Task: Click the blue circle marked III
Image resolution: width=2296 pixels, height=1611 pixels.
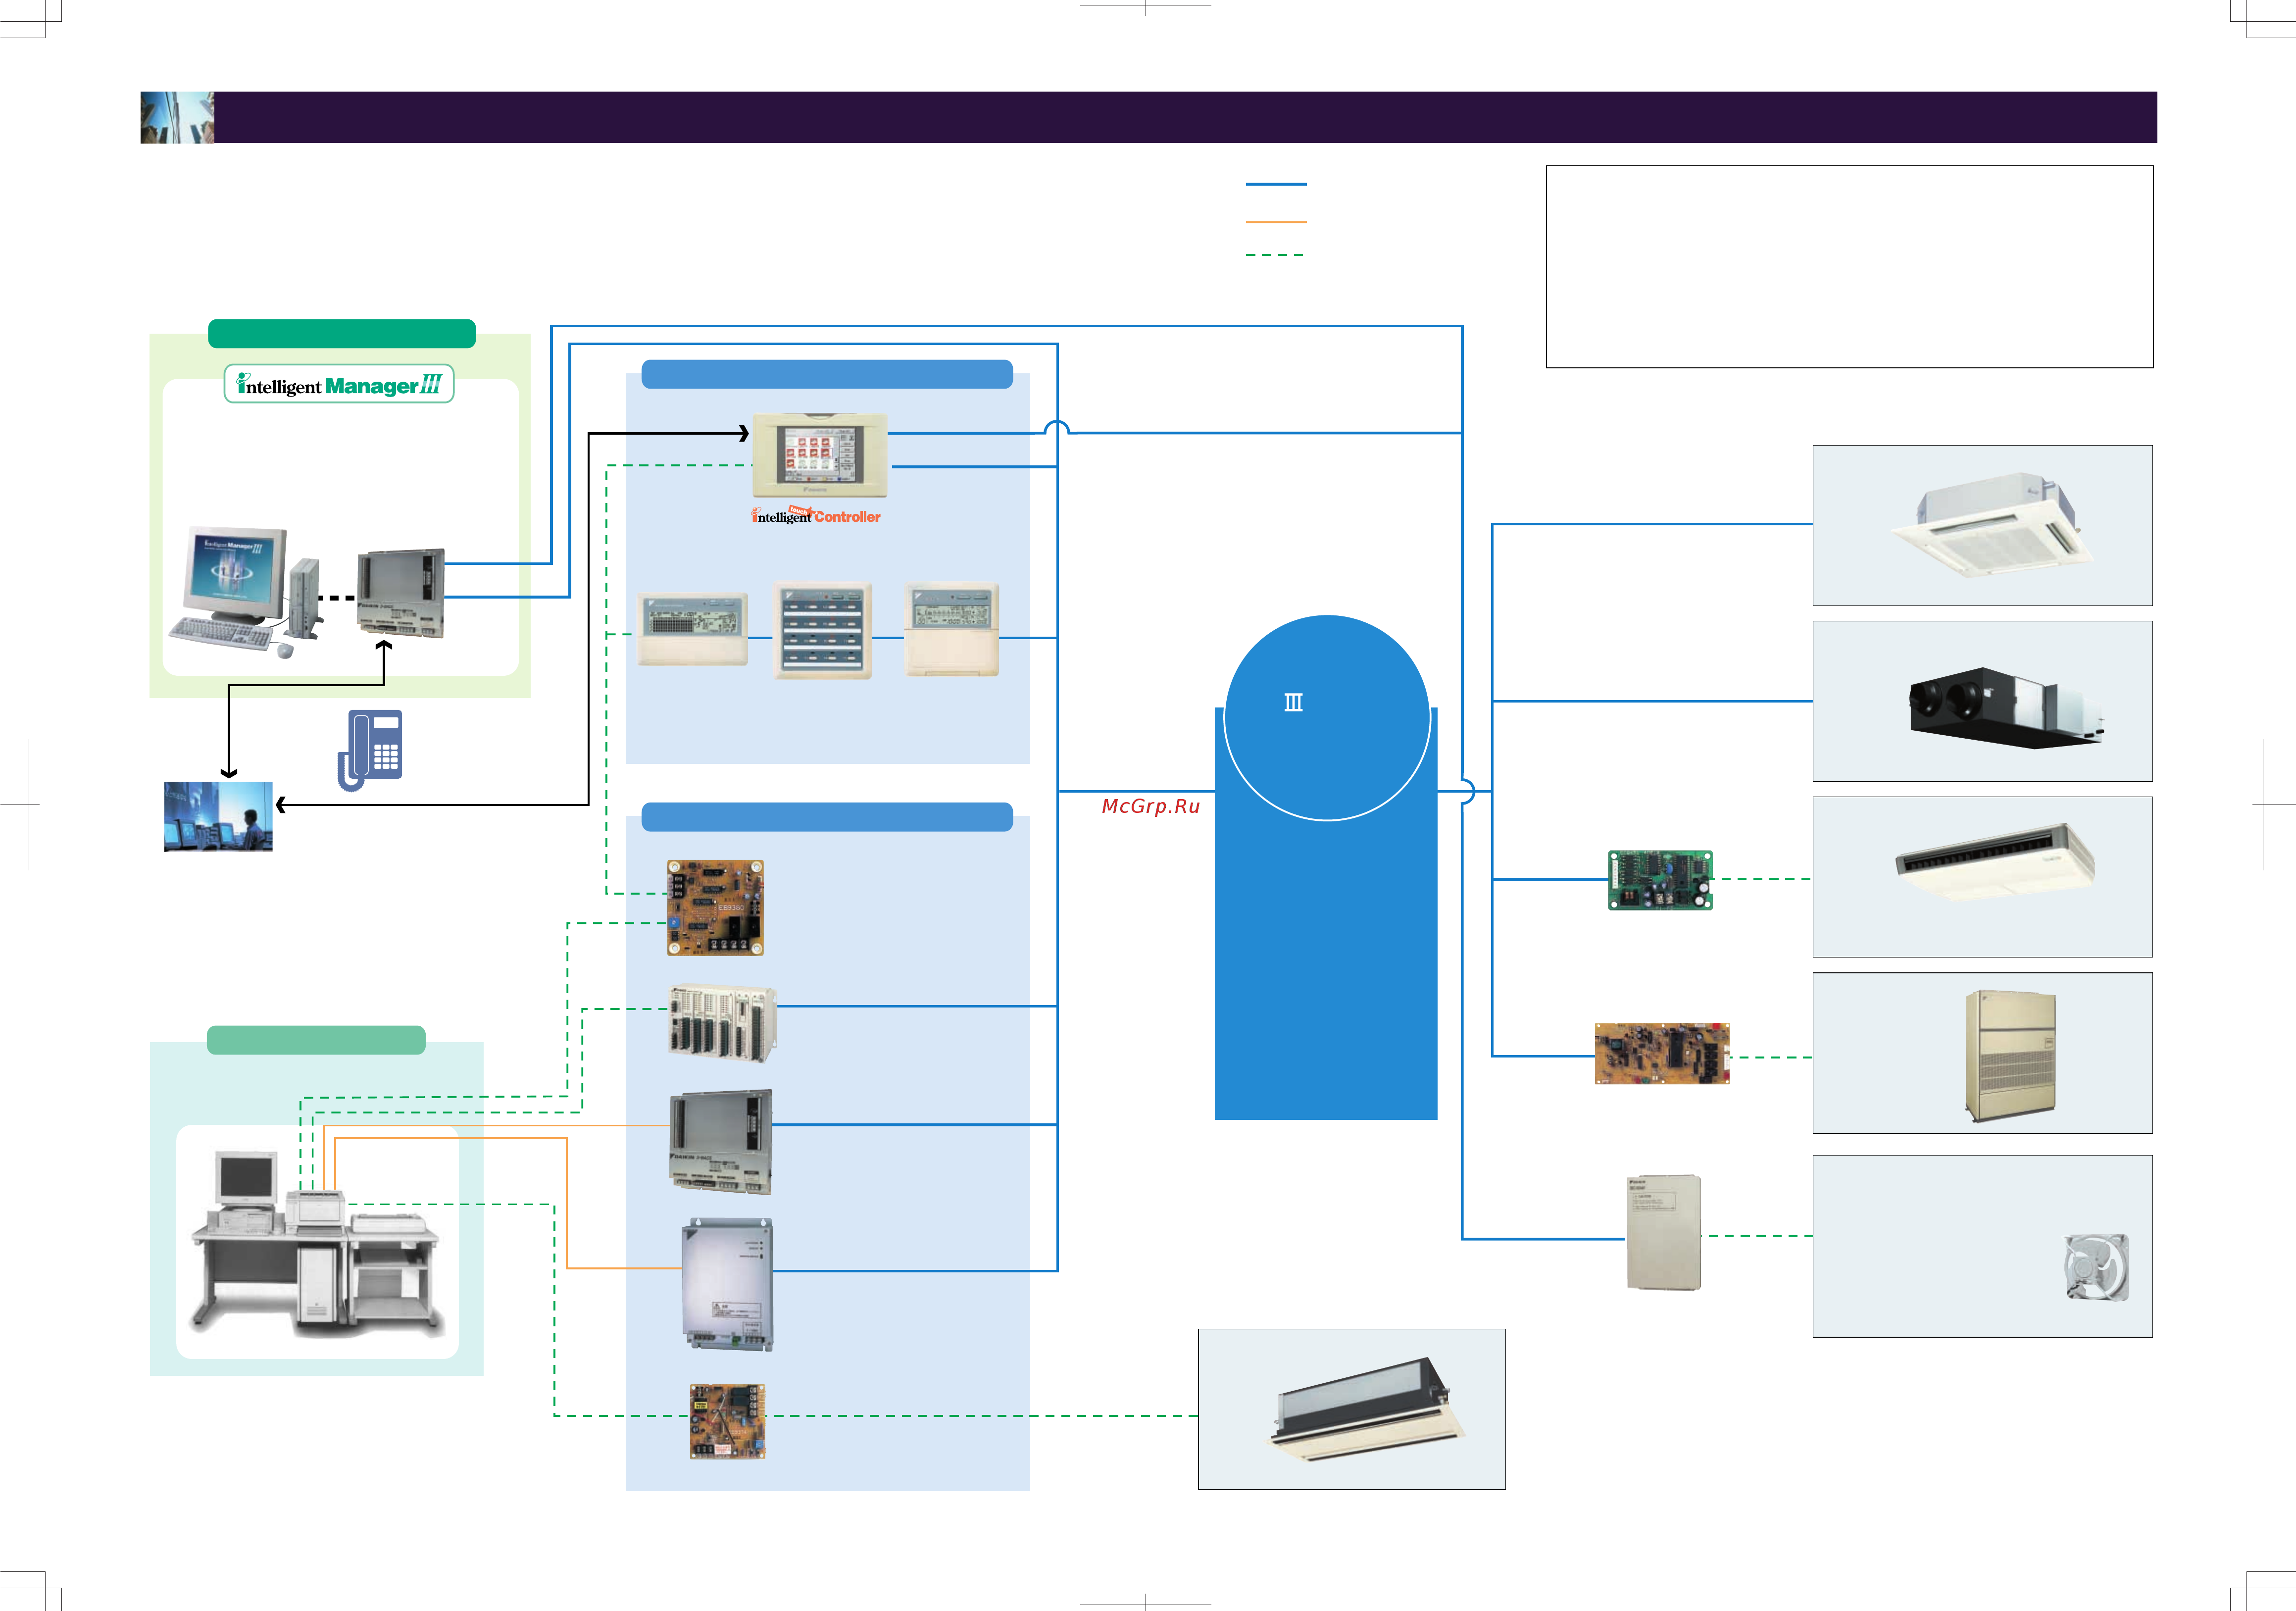Action: (1327, 718)
